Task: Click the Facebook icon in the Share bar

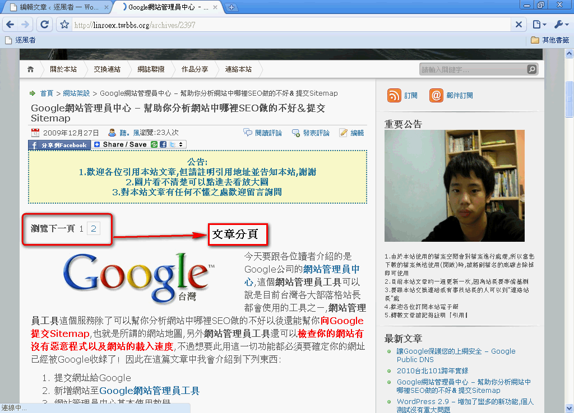Action: [163, 144]
